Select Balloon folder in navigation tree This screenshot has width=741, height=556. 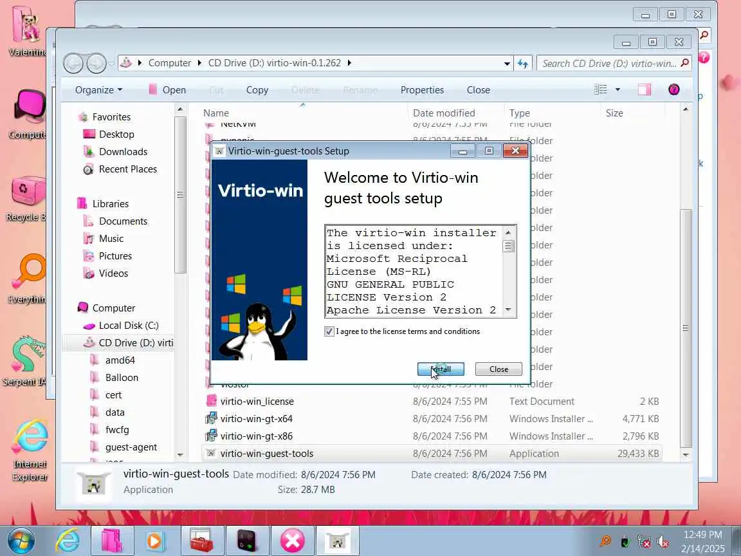tap(122, 378)
